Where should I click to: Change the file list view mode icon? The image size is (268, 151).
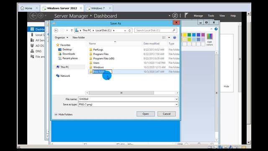point(164,37)
